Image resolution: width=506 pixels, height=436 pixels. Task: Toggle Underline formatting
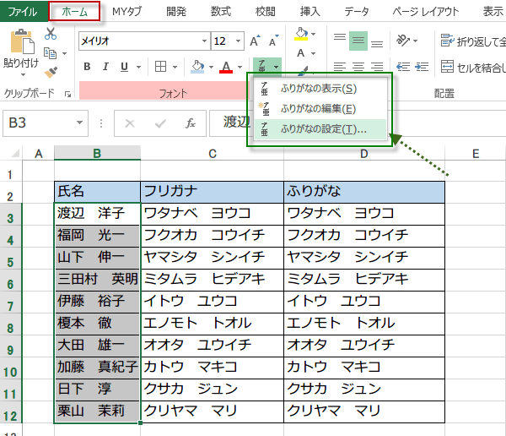pos(124,67)
